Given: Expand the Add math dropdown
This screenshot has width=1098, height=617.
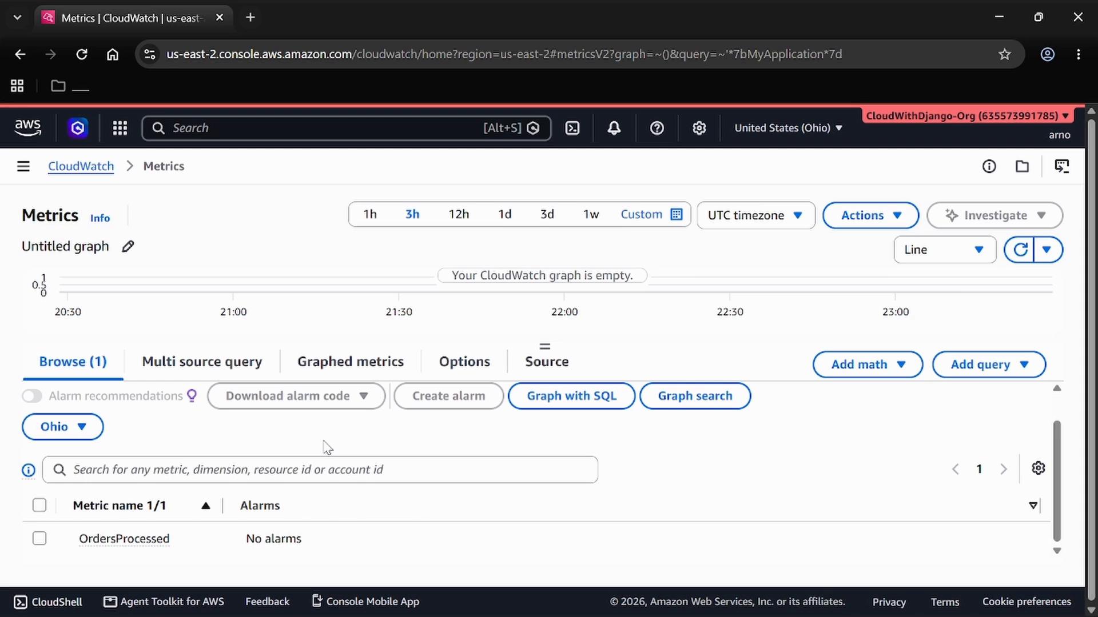Looking at the screenshot, I should (x=868, y=364).
